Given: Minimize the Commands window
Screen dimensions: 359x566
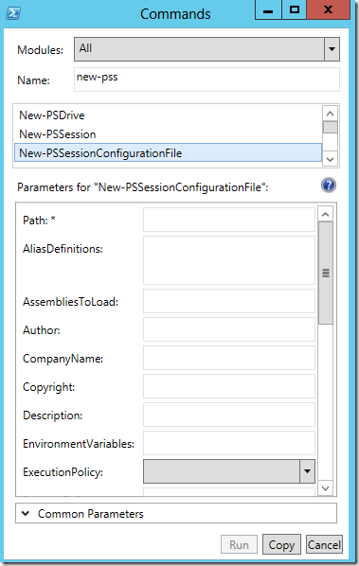Looking at the screenshot, I should [x=268, y=9].
